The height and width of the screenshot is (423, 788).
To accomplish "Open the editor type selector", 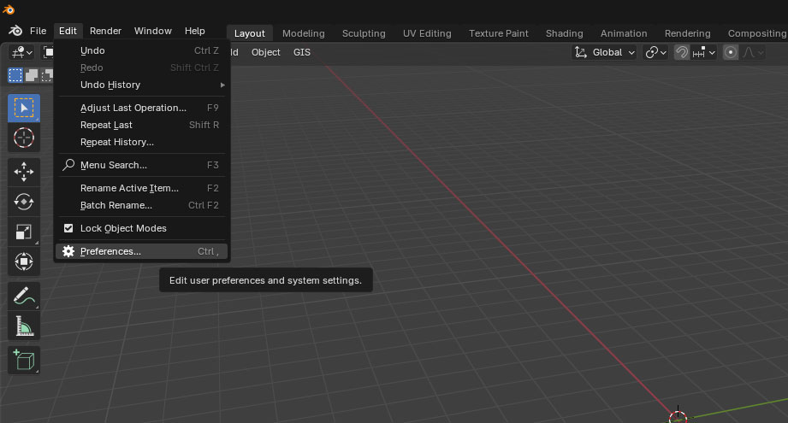I will 22,52.
